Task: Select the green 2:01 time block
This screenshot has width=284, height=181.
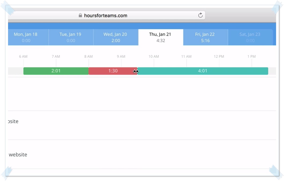Action: (x=56, y=71)
